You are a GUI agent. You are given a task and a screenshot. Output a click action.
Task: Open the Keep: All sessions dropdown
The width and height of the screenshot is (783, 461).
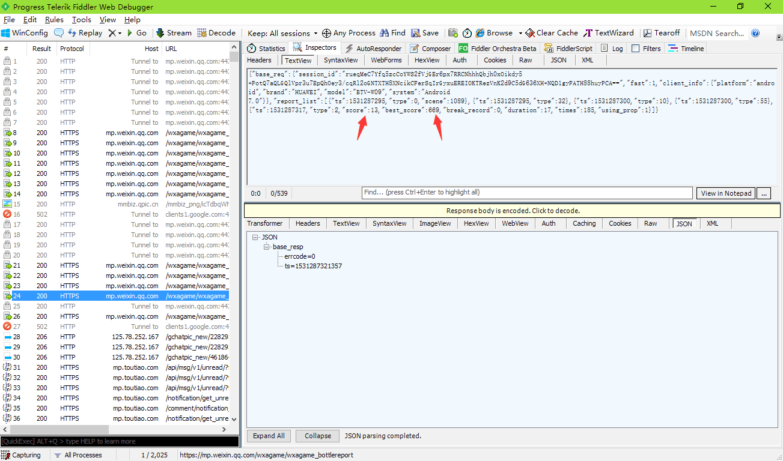click(x=282, y=33)
